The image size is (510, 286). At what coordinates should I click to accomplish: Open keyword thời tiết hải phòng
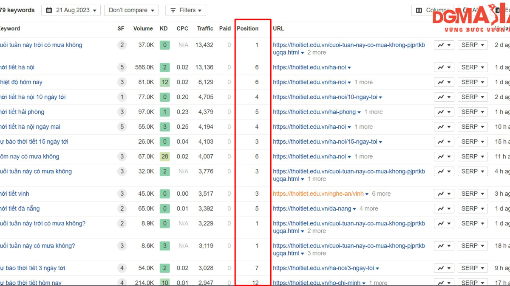(22, 112)
